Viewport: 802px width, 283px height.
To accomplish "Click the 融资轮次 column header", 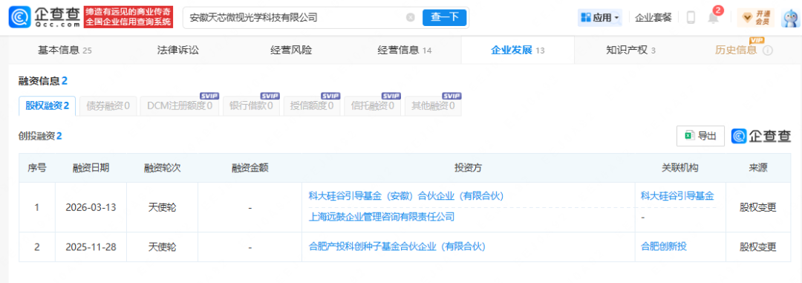I will 162,168.
